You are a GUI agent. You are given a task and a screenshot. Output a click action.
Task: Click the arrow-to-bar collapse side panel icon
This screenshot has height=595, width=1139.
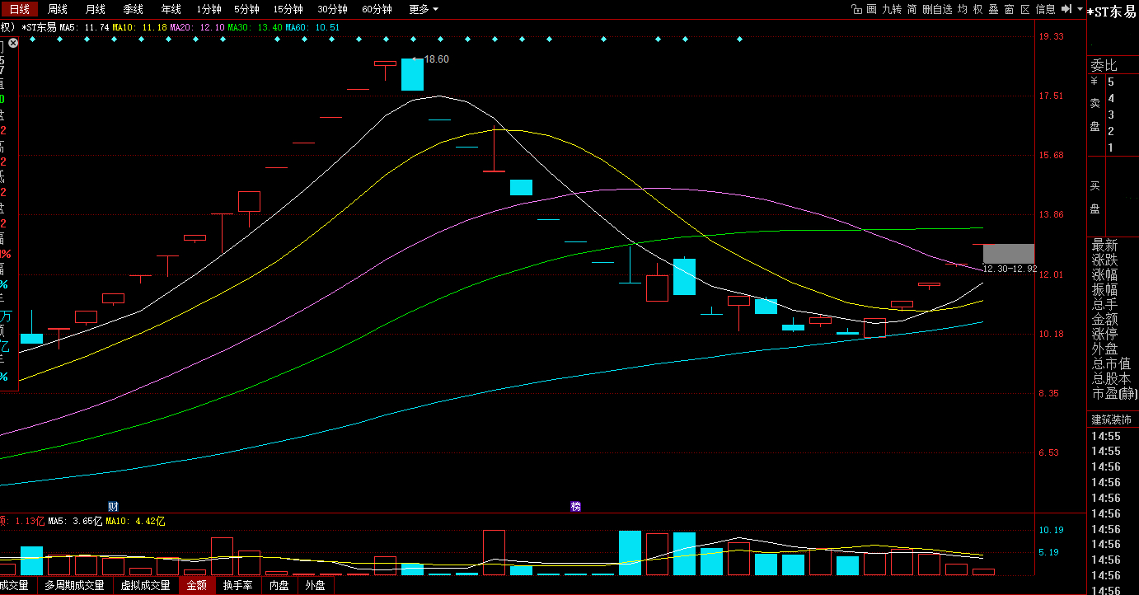1066,9
